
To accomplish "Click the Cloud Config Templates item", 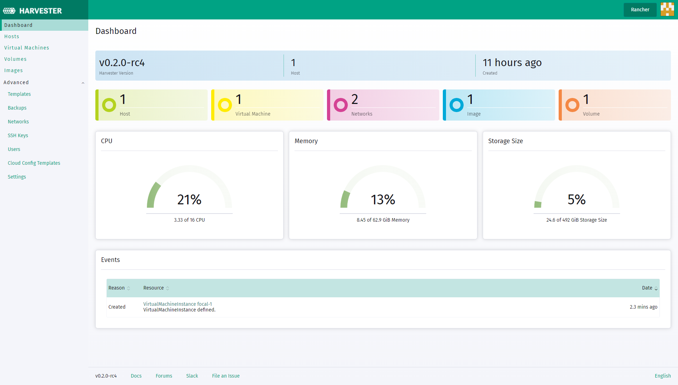I will click(x=34, y=163).
